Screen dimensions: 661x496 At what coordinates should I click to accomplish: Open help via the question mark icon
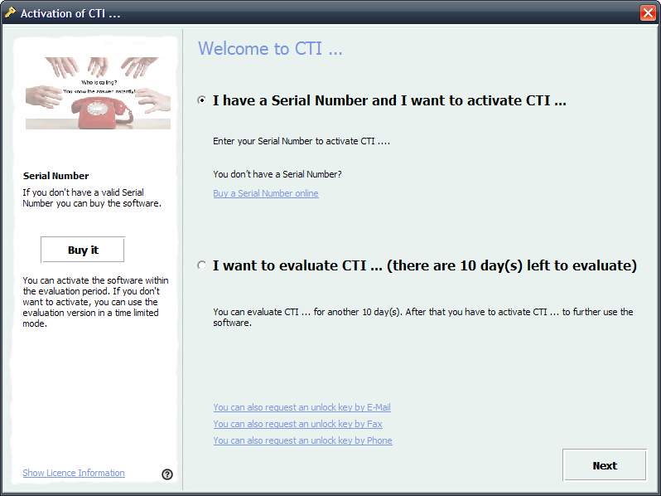click(x=167, y=474)
